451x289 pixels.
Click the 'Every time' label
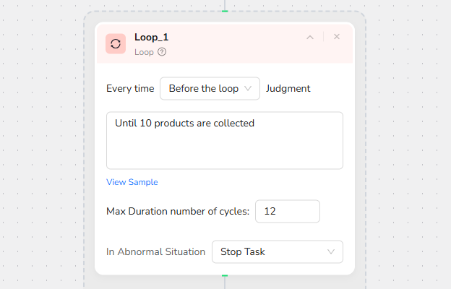click(x=130, y=89)
